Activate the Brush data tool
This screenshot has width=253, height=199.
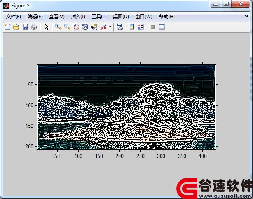point(103,27)
